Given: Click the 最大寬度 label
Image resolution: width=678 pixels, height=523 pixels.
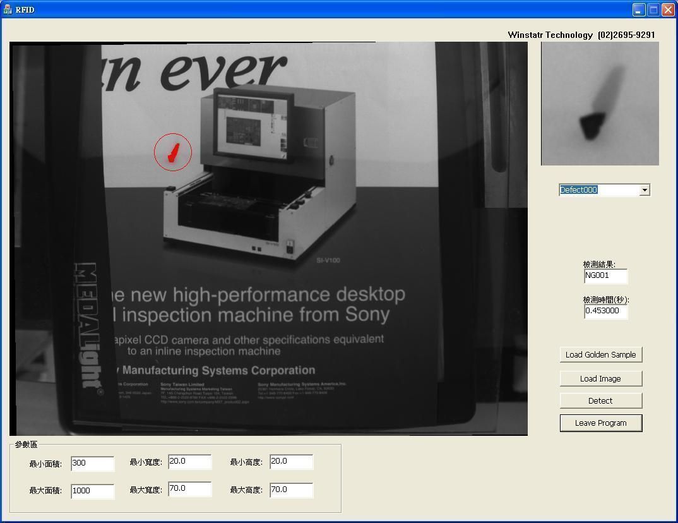Looking at the screenshot, I should coord(146,490).
